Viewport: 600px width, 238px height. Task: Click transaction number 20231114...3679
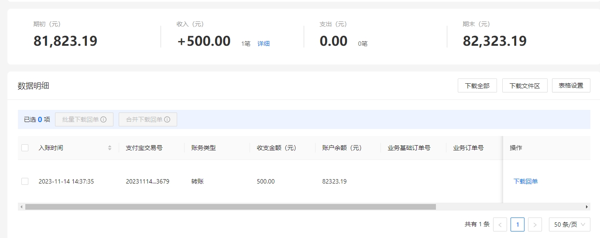click(147, 181)
